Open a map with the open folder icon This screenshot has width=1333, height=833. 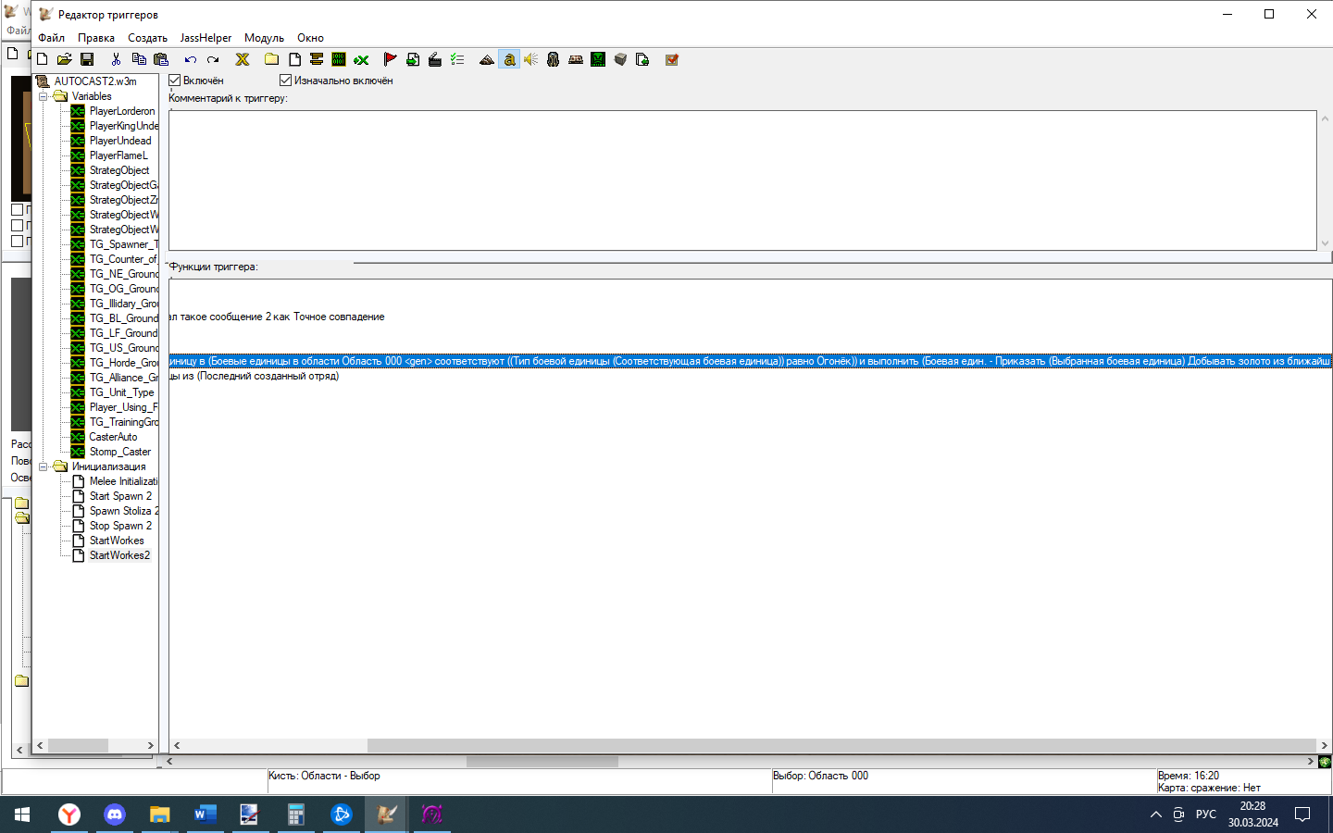pyautogui.click(x=65, y=59)
